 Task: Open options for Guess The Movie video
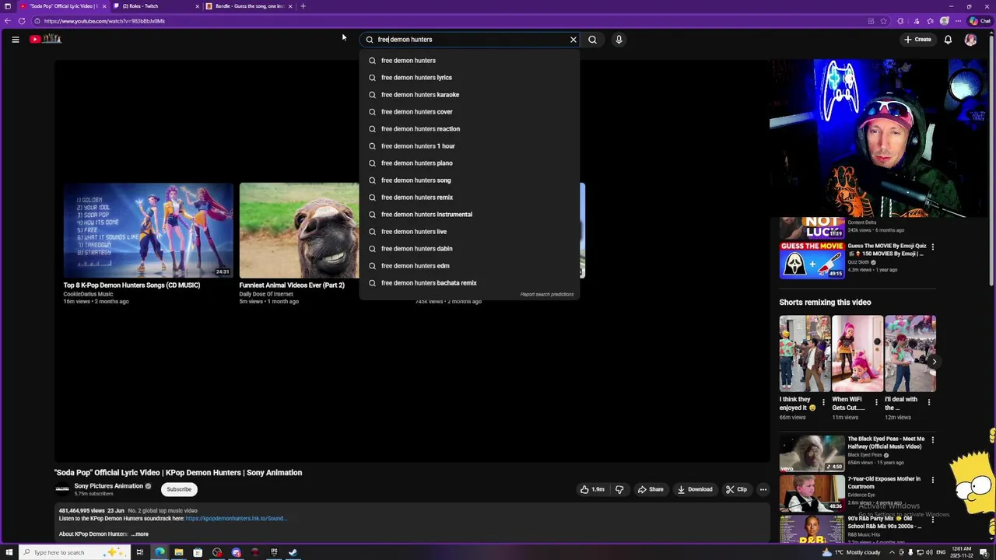[x=932, y=247]
